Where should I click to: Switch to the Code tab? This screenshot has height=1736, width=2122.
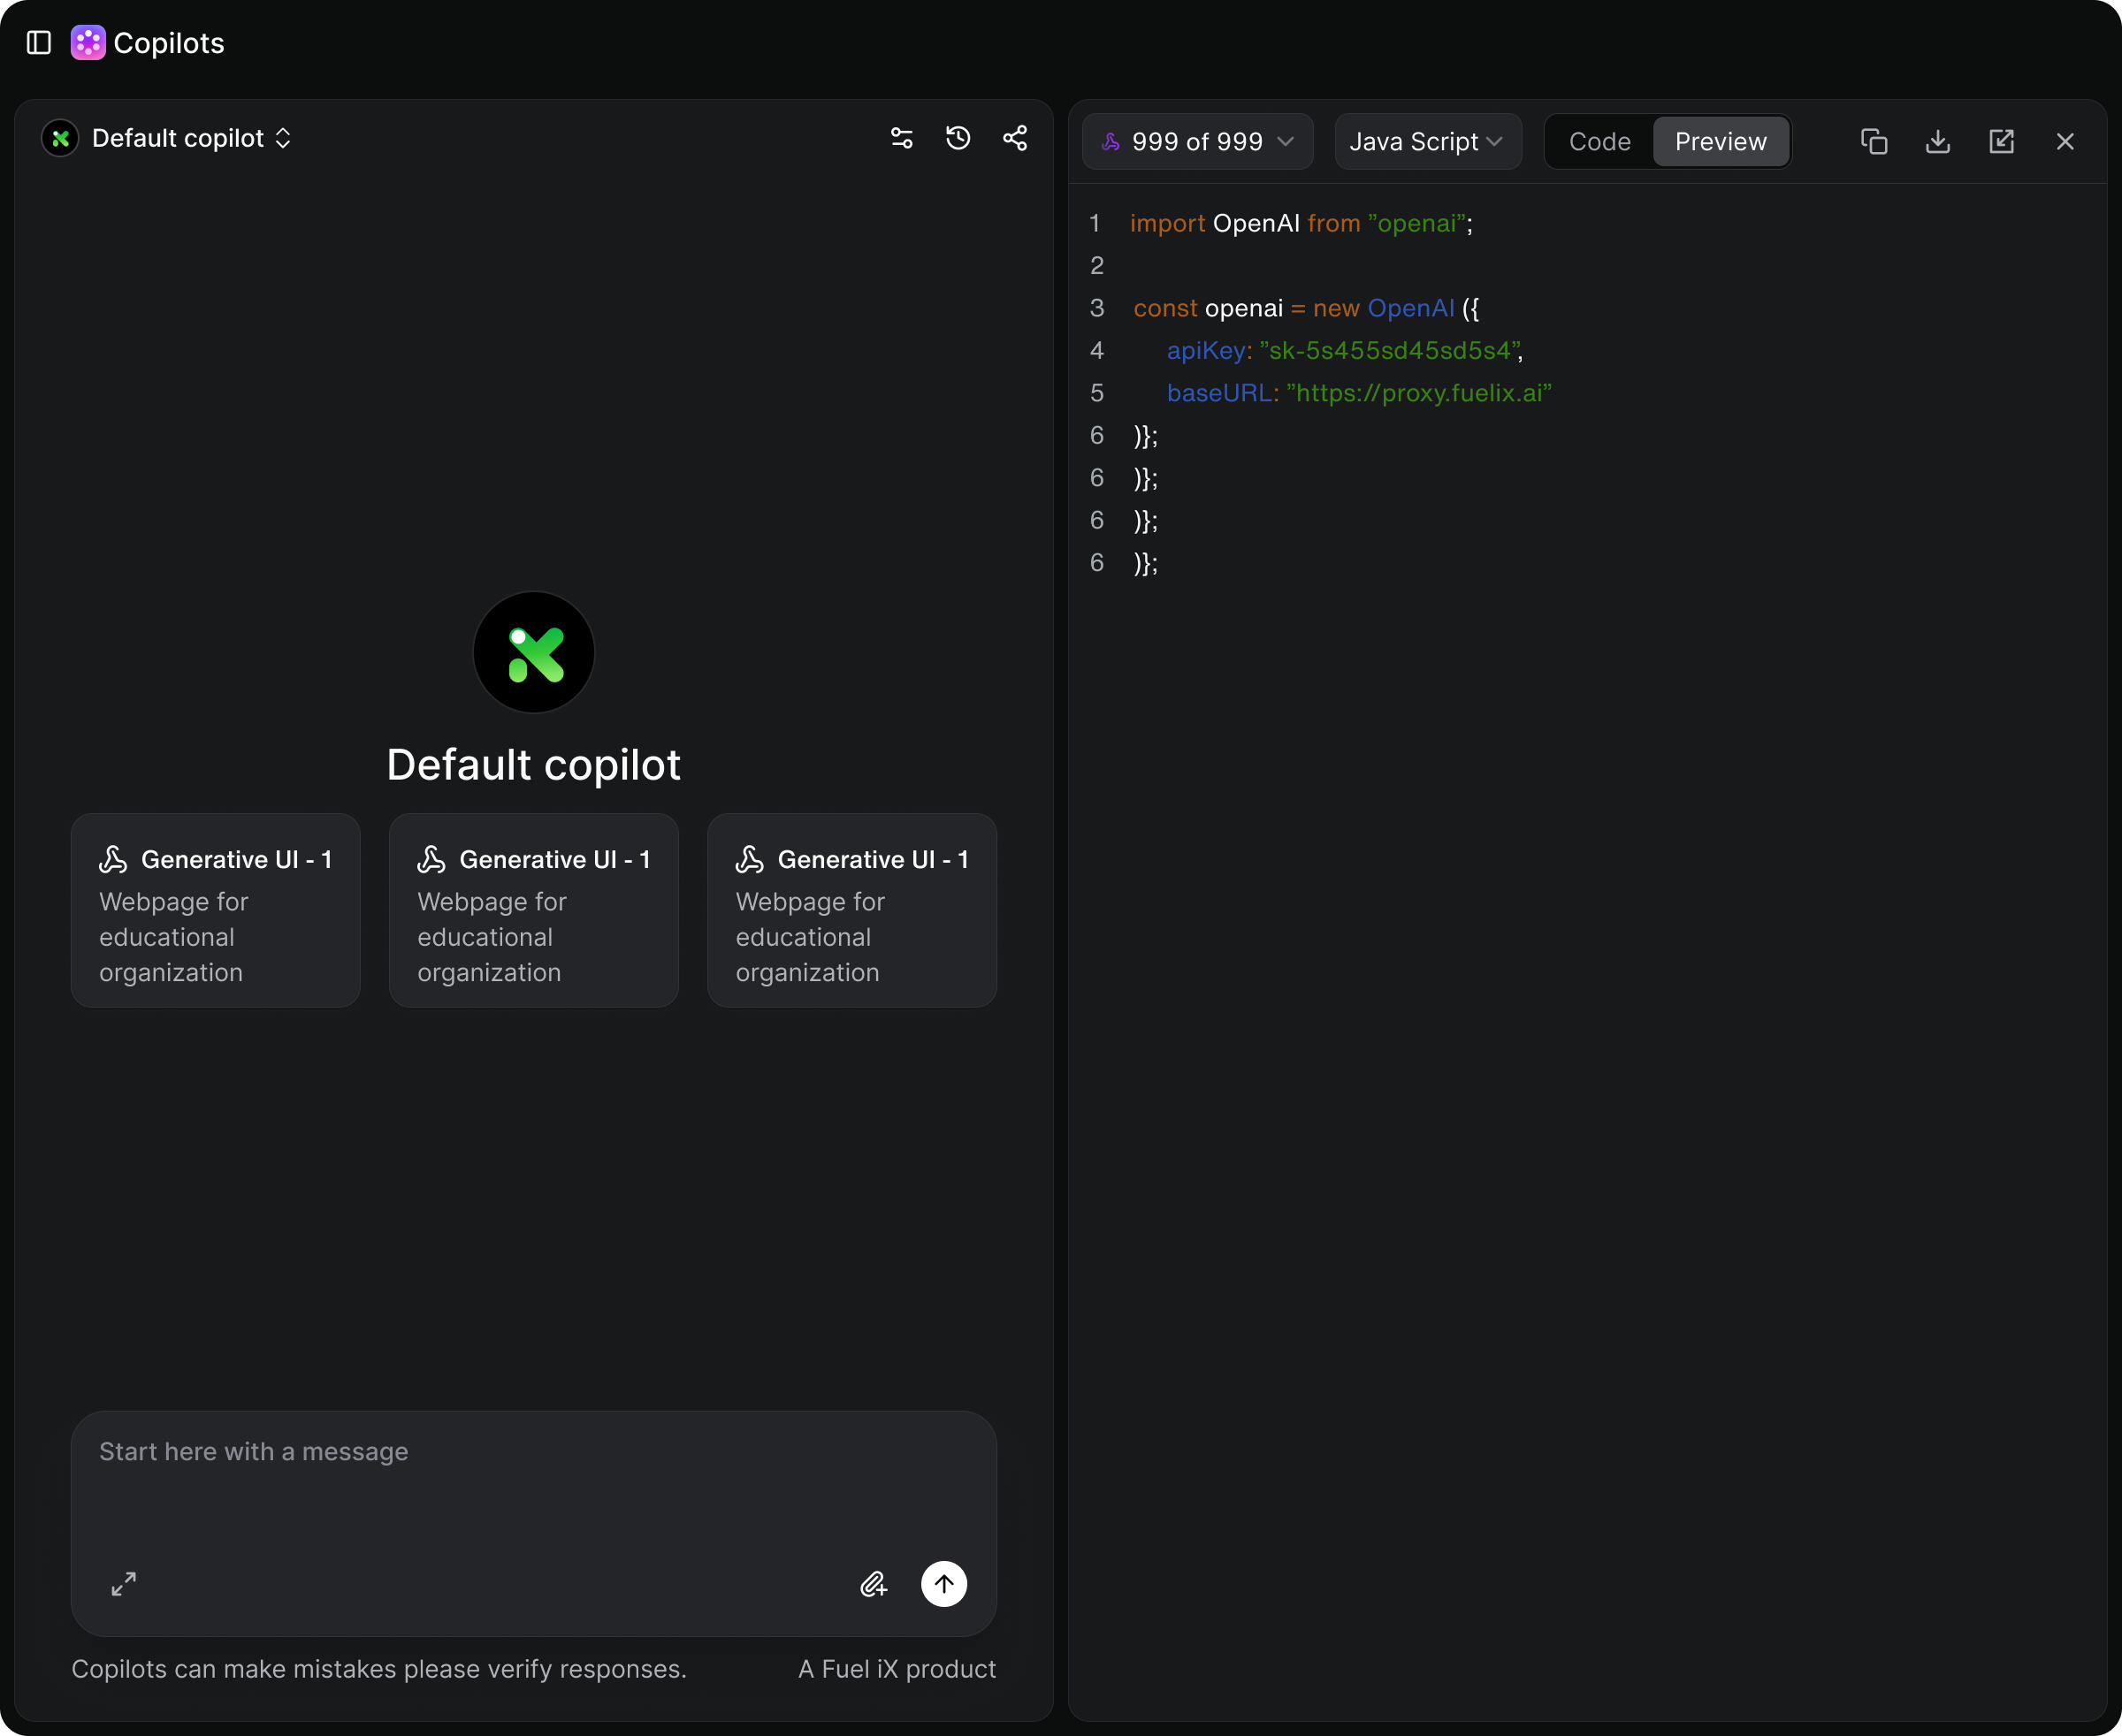[x=1599, y=142]
